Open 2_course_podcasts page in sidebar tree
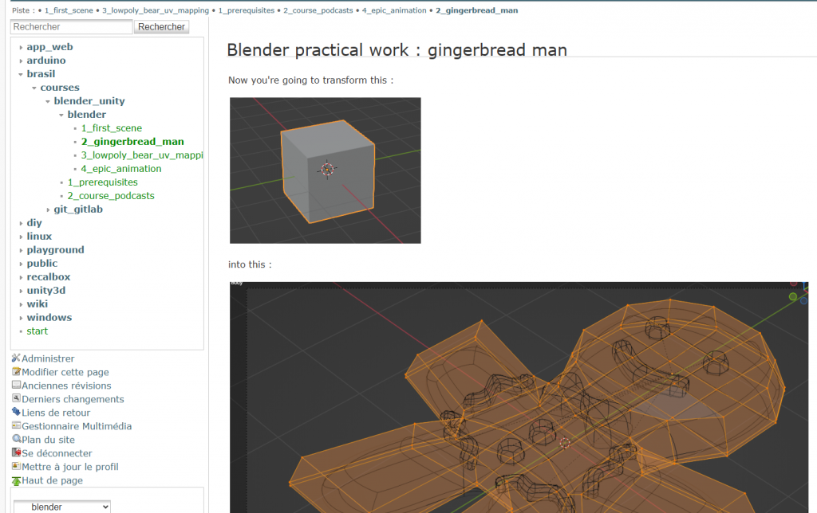This screenshot has width=817, height=513. (x=111, y=196)
